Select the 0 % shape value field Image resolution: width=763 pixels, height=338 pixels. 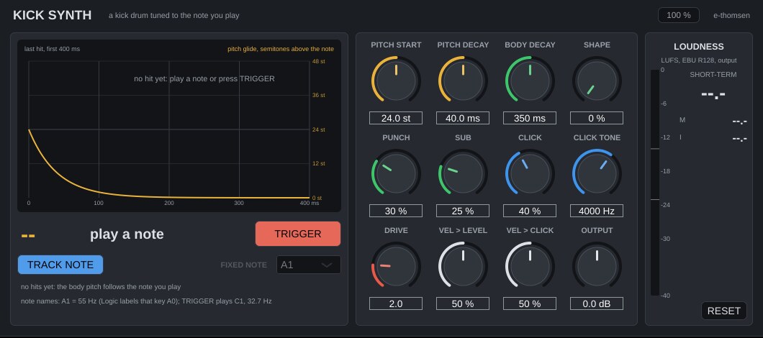click(x=597, y=118)
